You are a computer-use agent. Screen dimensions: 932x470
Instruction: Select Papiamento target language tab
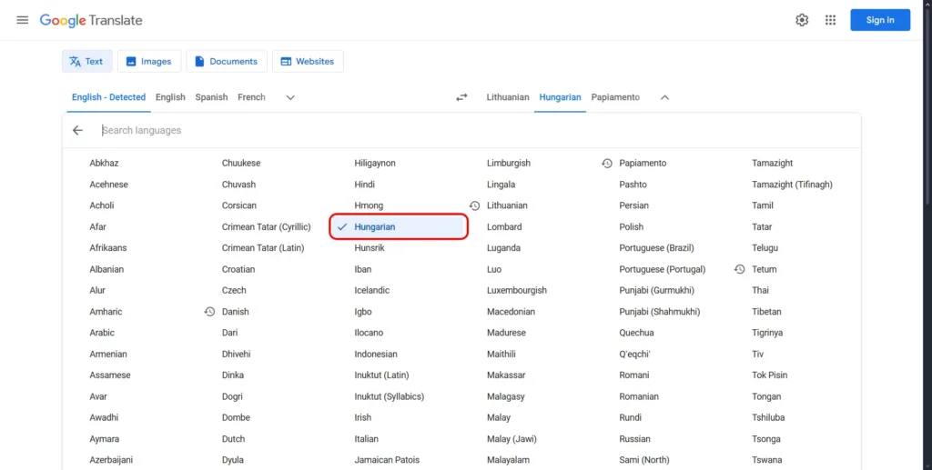(x=615, y=97)
